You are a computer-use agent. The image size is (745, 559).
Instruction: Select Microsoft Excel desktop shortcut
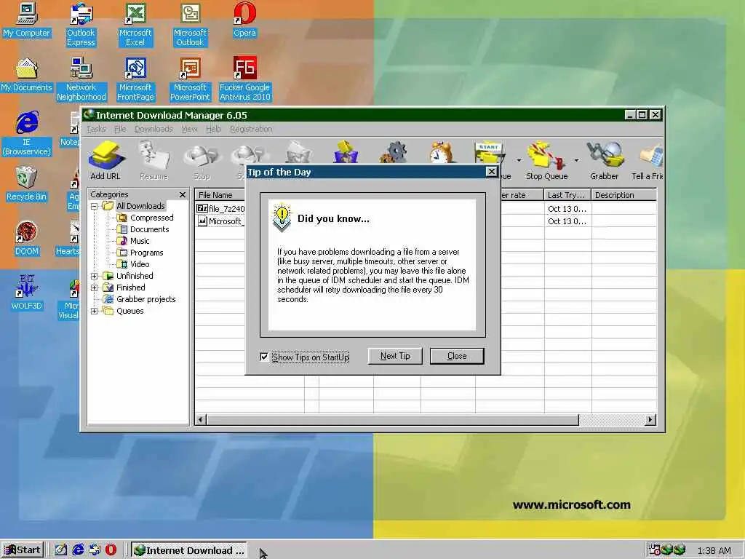135,25
